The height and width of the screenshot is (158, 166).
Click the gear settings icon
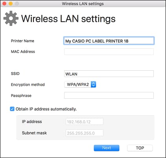[11, 18]
